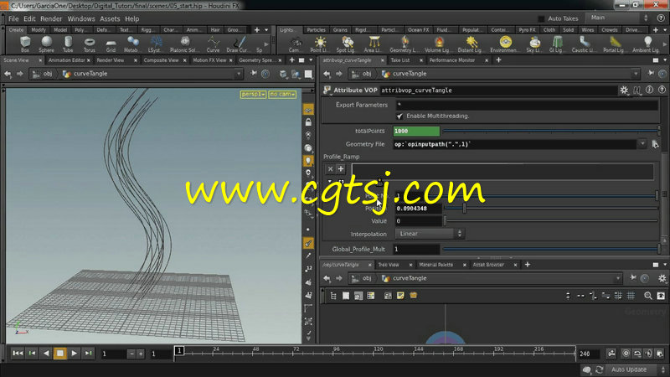This screenshot has width=670, height=377.
Task: Adjust the ramp Position slider
Action: pyautogui.click(x=551, y=208)
